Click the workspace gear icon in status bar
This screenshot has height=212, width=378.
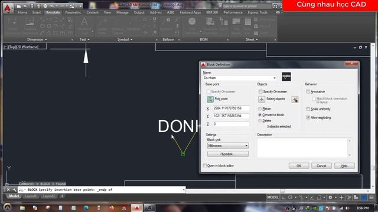click(330, 197)
